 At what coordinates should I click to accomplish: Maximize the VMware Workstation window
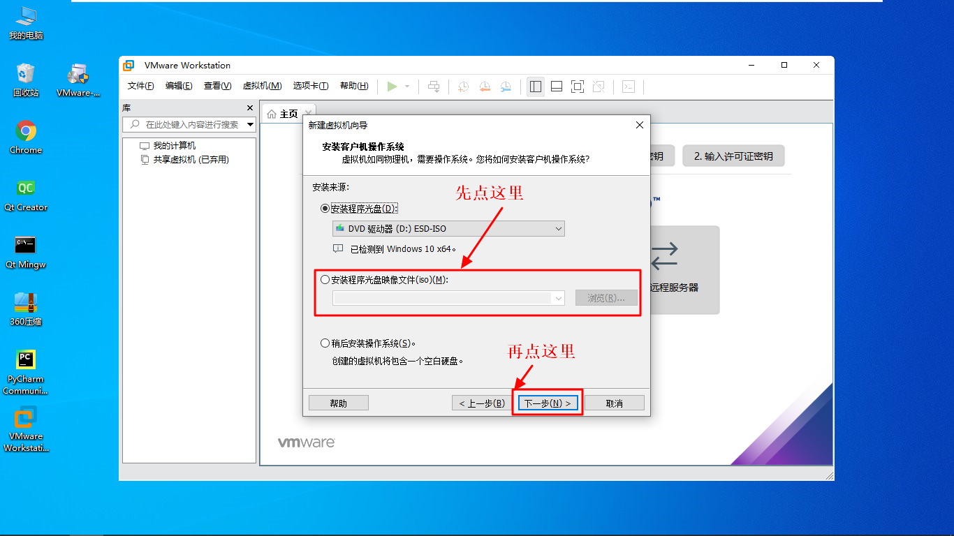(x=784, y=65)
